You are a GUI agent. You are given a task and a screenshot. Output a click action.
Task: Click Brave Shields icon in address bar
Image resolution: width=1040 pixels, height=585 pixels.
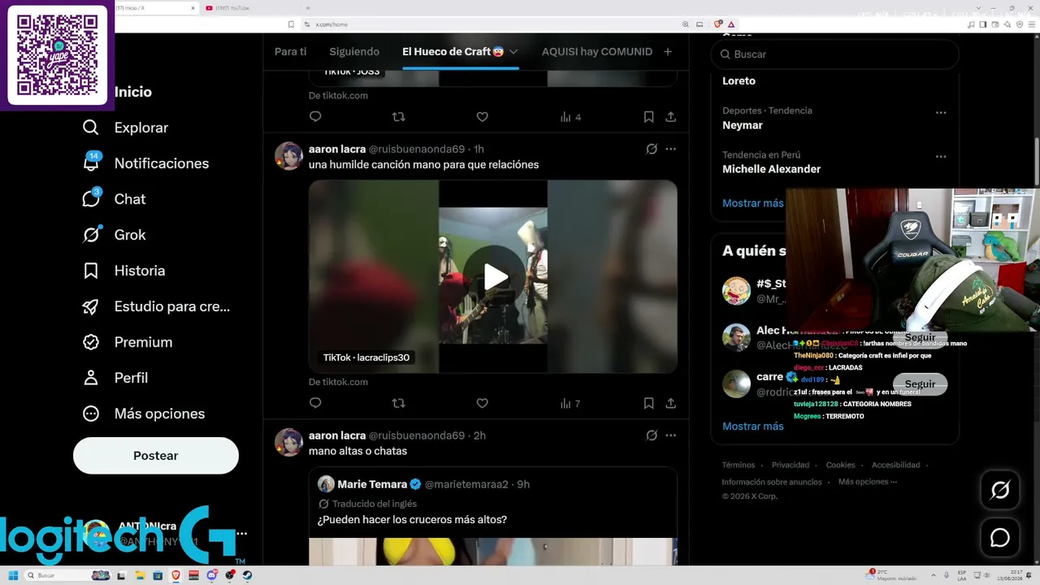tap(718, 24)
